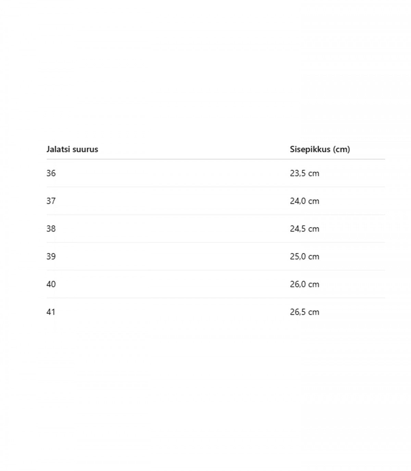This screenshot has height=471, width=411.
Task: Select shoe size 37 cell
Action: (x=51, y=201)
